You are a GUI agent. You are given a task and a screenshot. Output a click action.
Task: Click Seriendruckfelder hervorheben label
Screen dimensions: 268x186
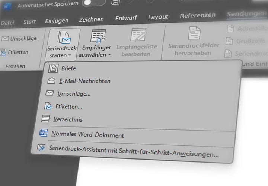point(194,49)
